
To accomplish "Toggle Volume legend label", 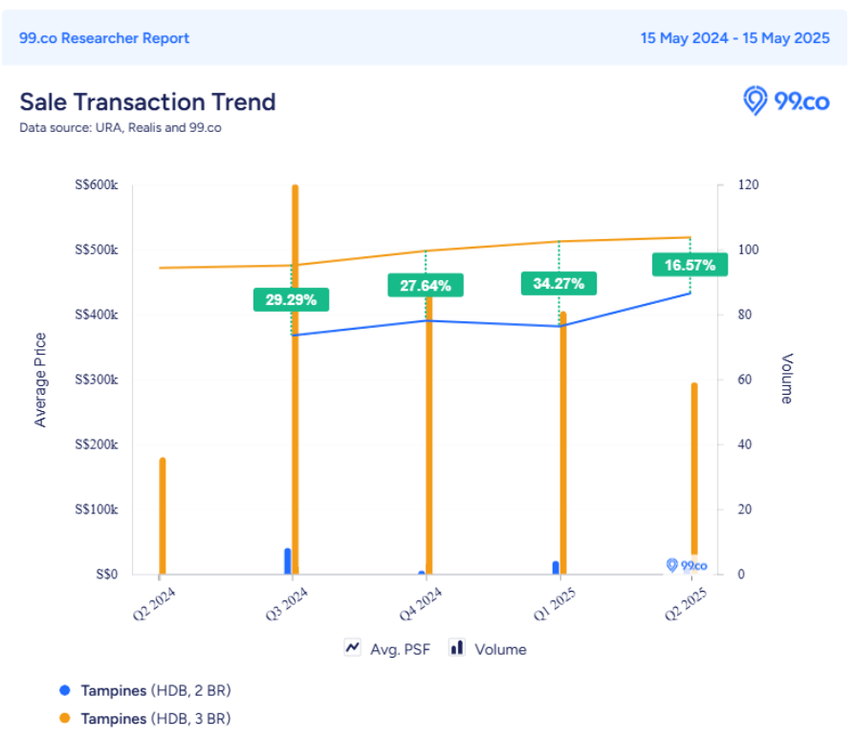I will click(x=501, y=649).
